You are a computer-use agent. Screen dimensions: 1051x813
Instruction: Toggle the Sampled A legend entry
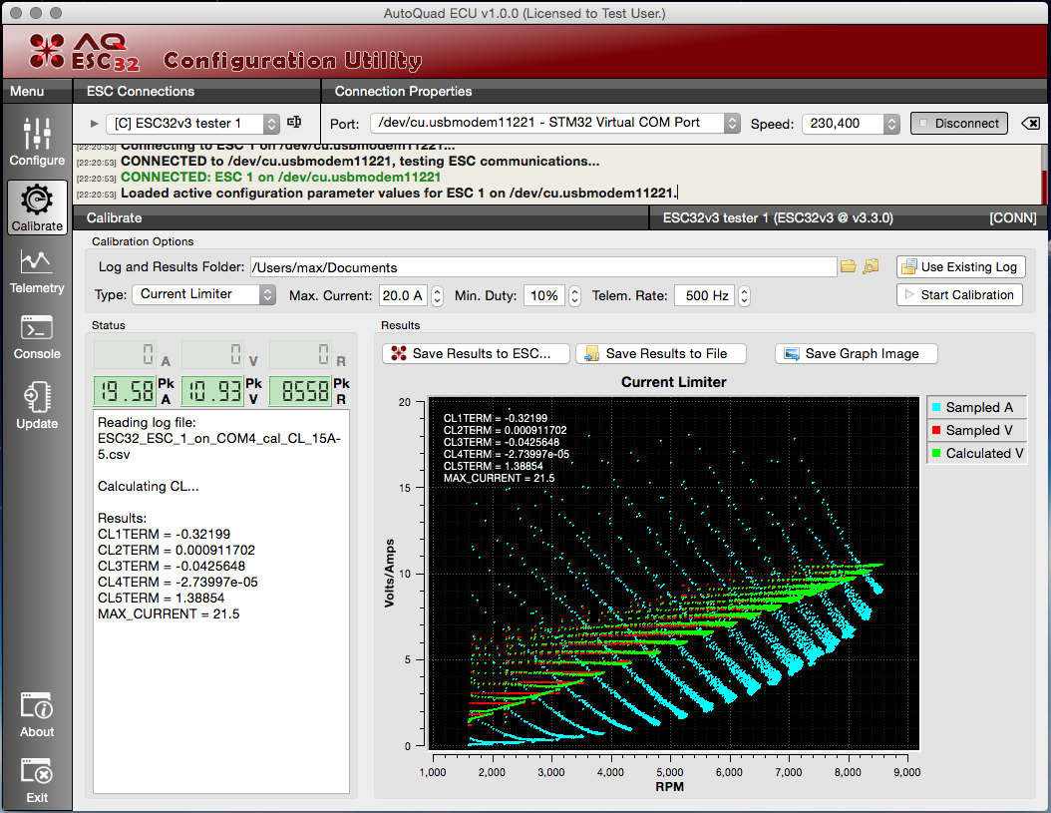(976, 407)
